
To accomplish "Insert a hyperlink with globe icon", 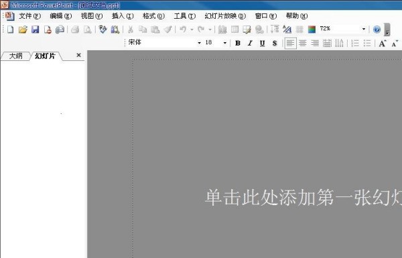I will tap(259, 29).
